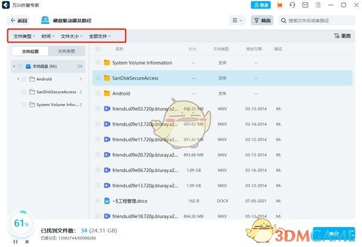The image size is (362, 247).
Task: Select the friends.s09e20.720p file name
Action: [x=145, y=155]
